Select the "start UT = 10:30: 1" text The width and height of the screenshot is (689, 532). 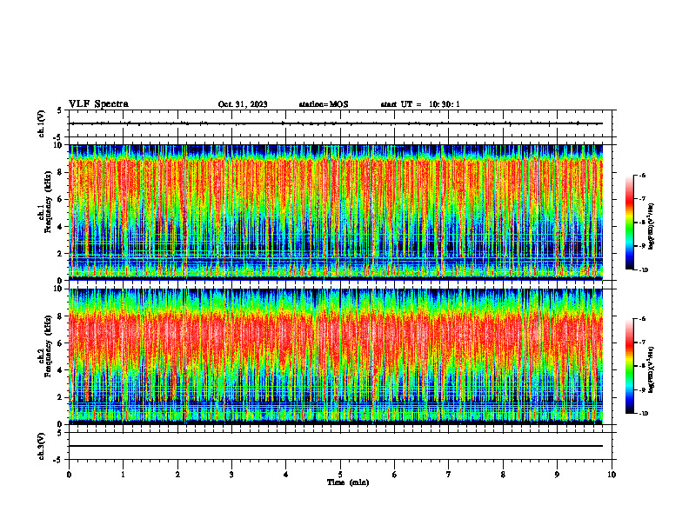tap(420, 104)
